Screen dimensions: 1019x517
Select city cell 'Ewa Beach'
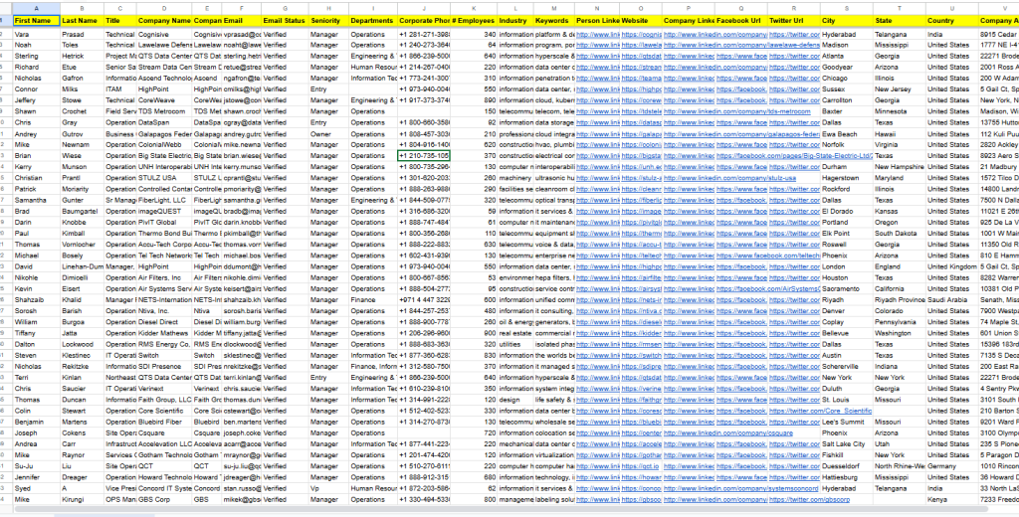click(x=846, y=134)
